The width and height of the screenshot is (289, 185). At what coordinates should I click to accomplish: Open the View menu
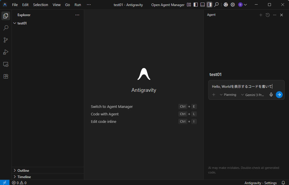[x=57, y=5]
